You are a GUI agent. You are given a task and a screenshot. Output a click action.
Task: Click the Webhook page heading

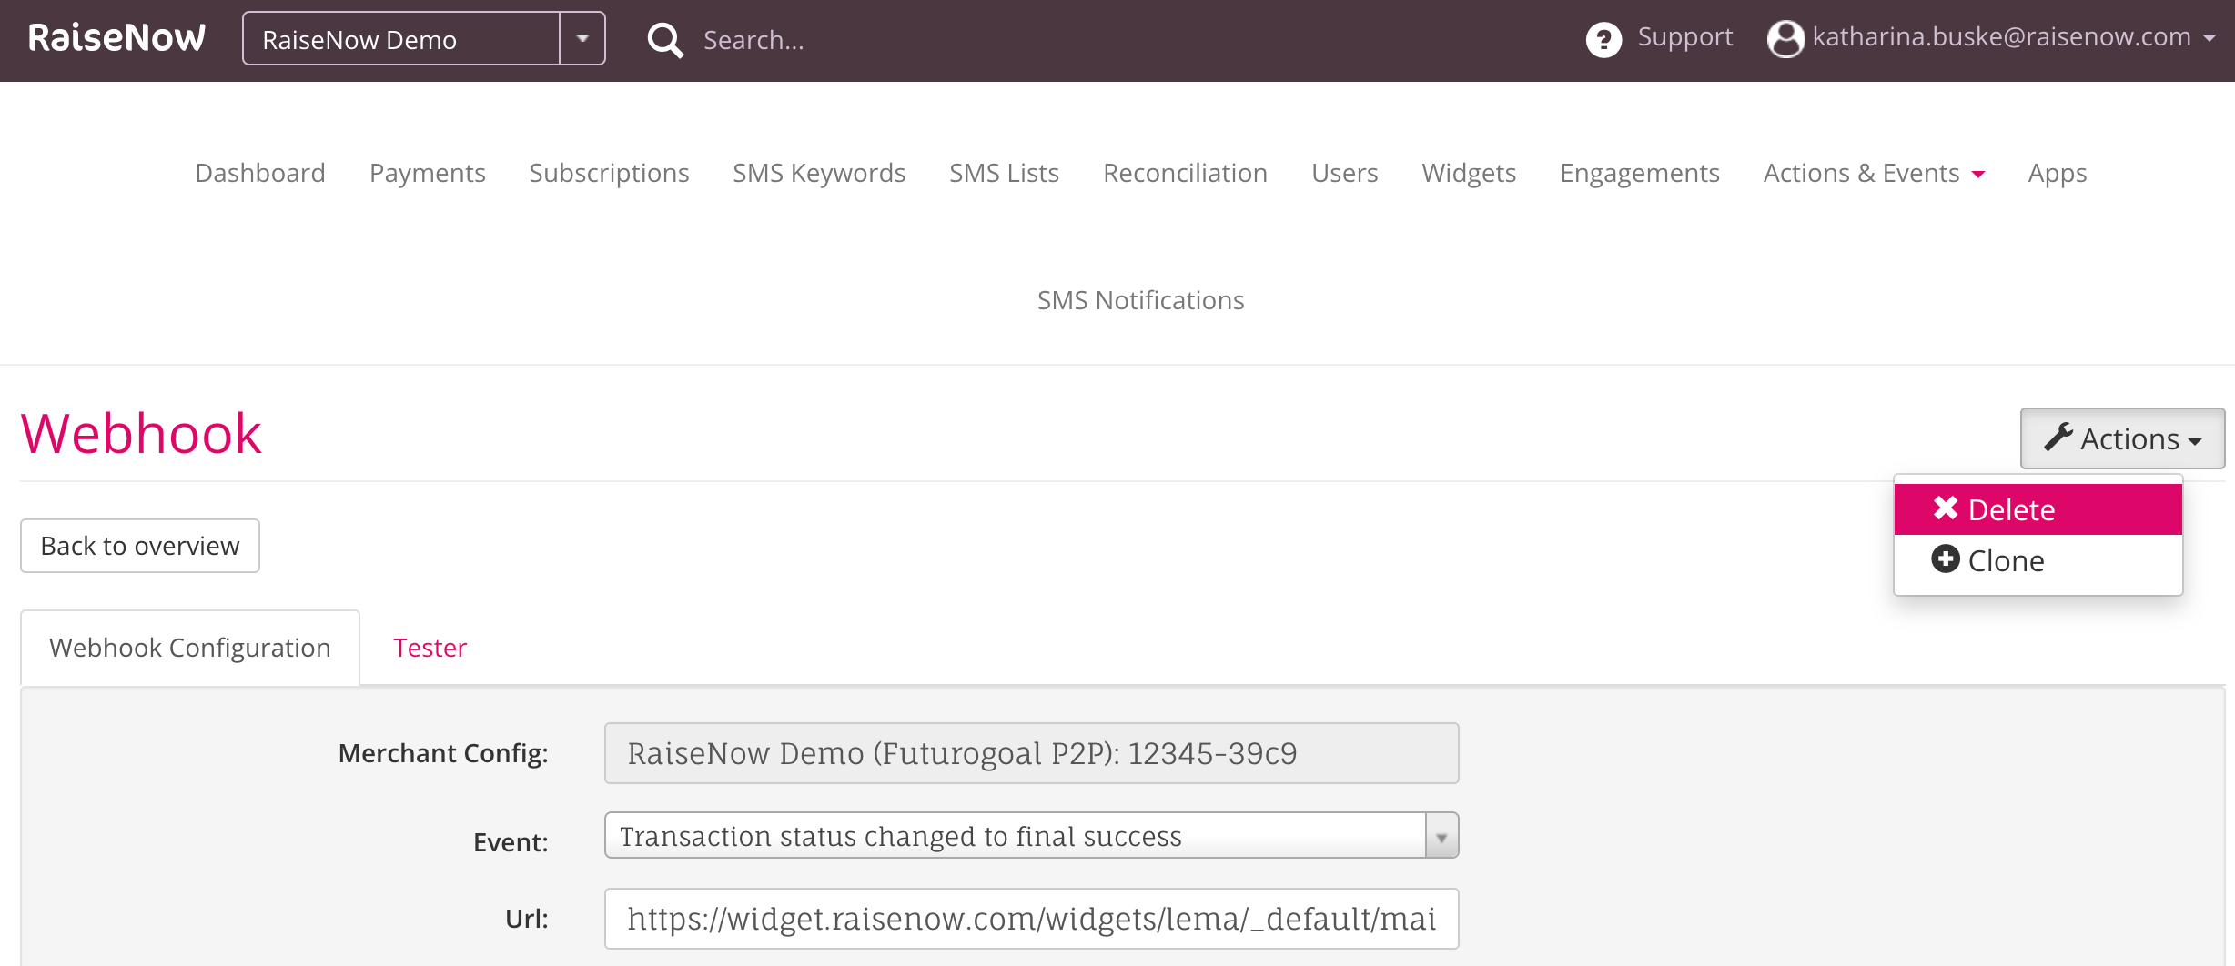coord(141,433)
